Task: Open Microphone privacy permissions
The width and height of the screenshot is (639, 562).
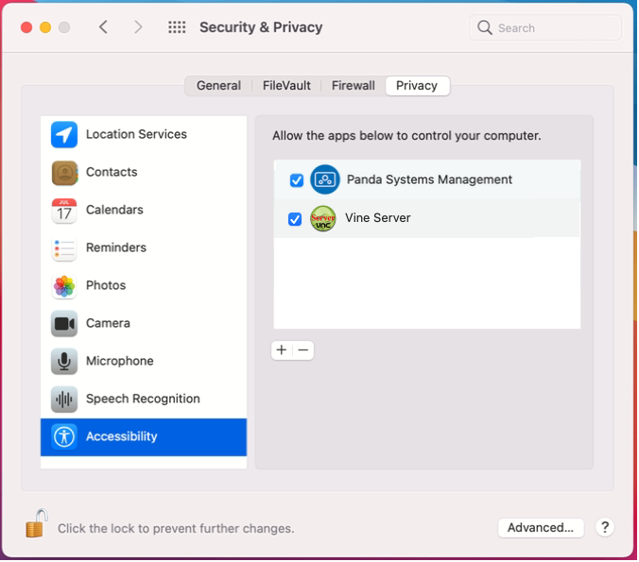Action: click(144, 362)
